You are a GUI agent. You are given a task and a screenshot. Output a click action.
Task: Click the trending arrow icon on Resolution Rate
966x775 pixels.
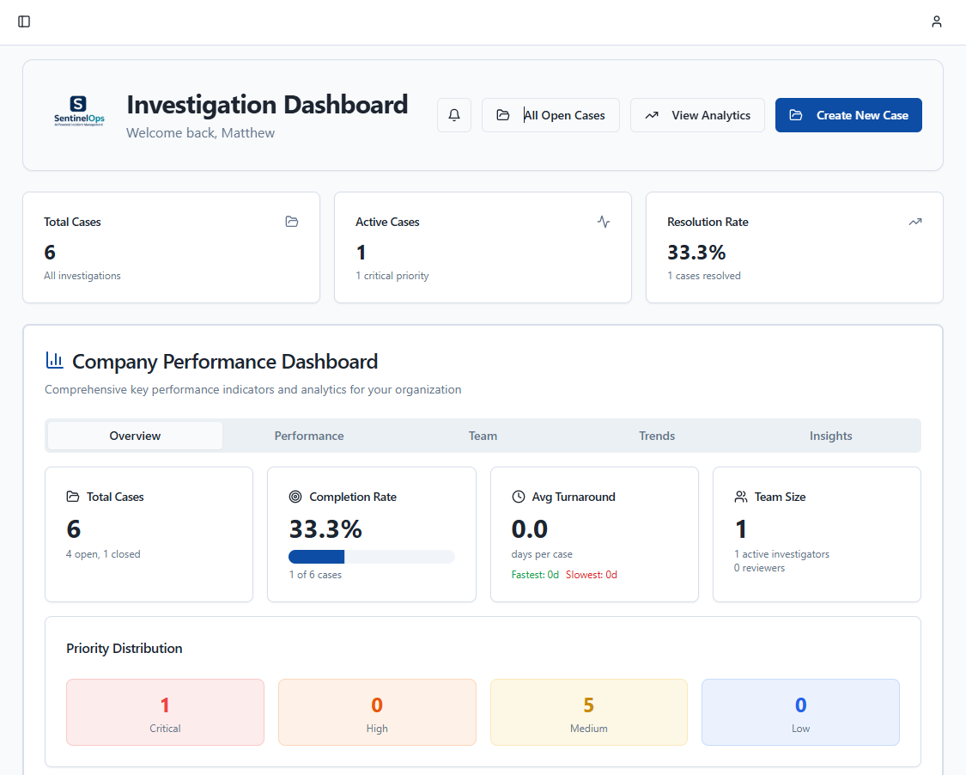click(915, 221)
